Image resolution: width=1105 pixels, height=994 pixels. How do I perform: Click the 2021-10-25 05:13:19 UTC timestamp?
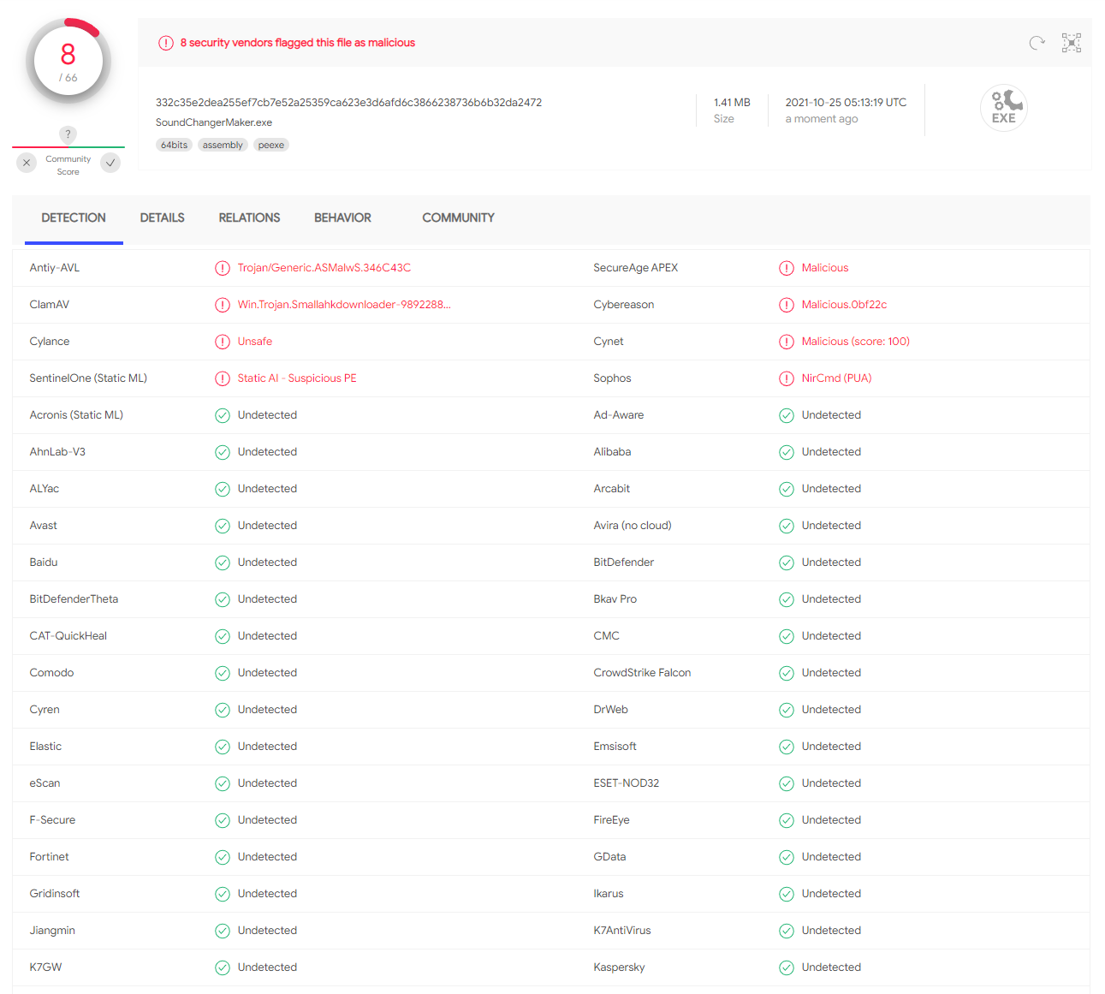(x=846, y=103)
